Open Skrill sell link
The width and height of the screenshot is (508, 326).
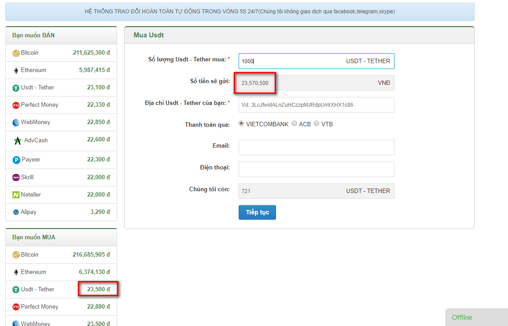[x=27, y=177]
